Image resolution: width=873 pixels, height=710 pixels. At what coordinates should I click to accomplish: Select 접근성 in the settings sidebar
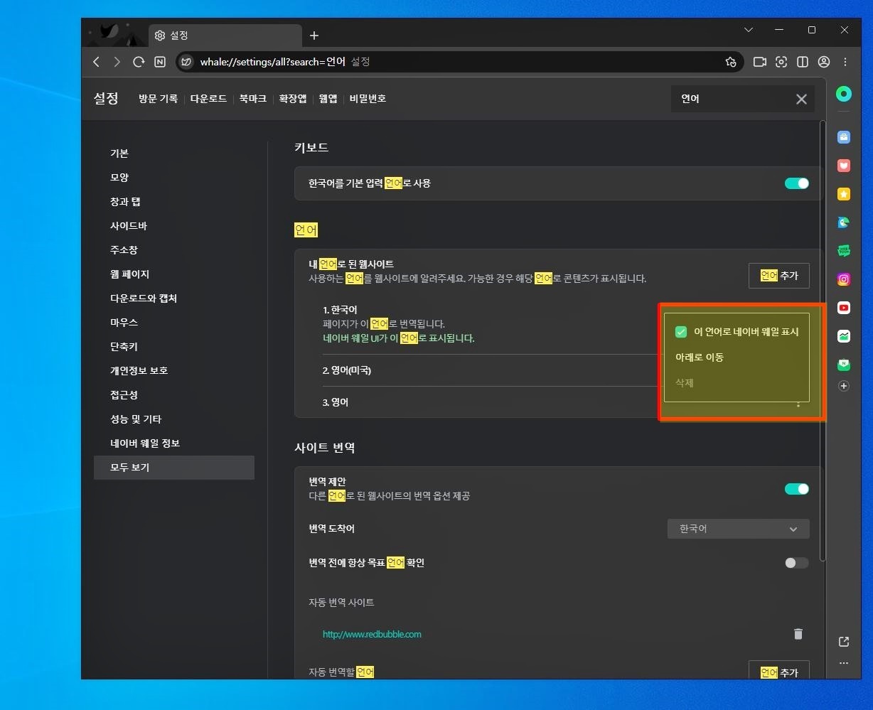pyautogui.click(x=124, y=395)
